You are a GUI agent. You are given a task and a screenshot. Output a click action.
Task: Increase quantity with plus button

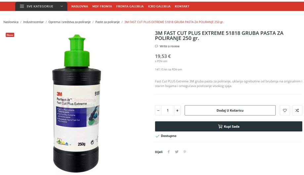[x=177, y=110]
